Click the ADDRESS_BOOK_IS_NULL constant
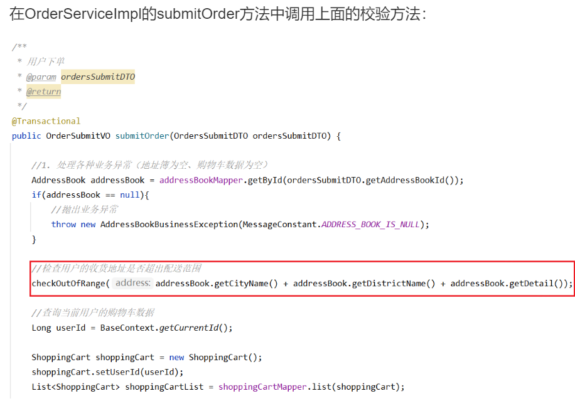This screenshot has height=401, width=575. point(370,224)
